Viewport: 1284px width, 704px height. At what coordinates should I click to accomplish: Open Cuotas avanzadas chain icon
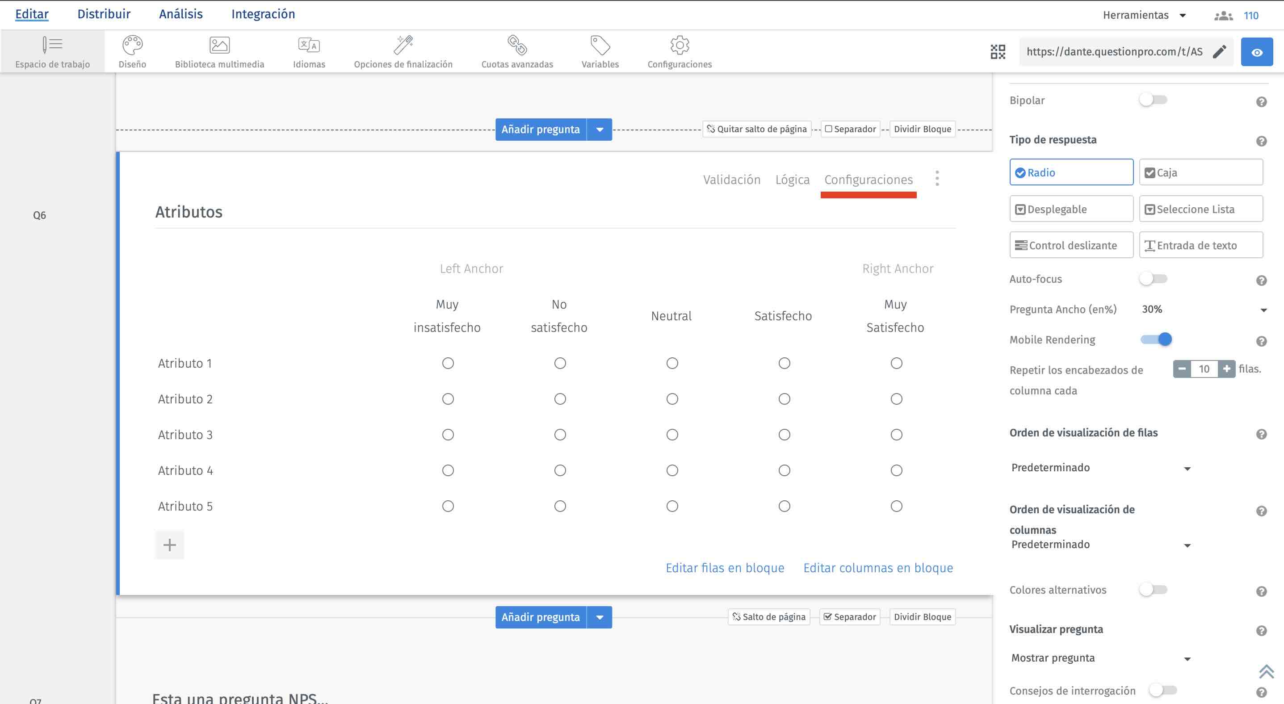tap(517, 45)
